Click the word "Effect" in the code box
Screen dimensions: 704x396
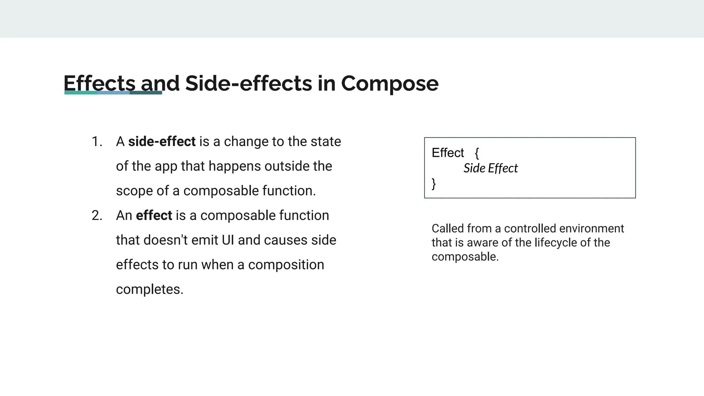tap(448, 153)
